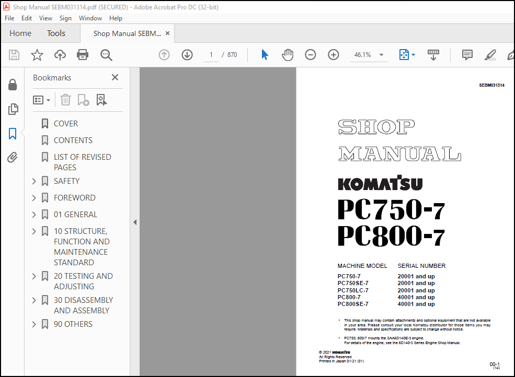Open the bookmarks options dropdown menu
Screen dimensions: 515x377
[42, 100]
